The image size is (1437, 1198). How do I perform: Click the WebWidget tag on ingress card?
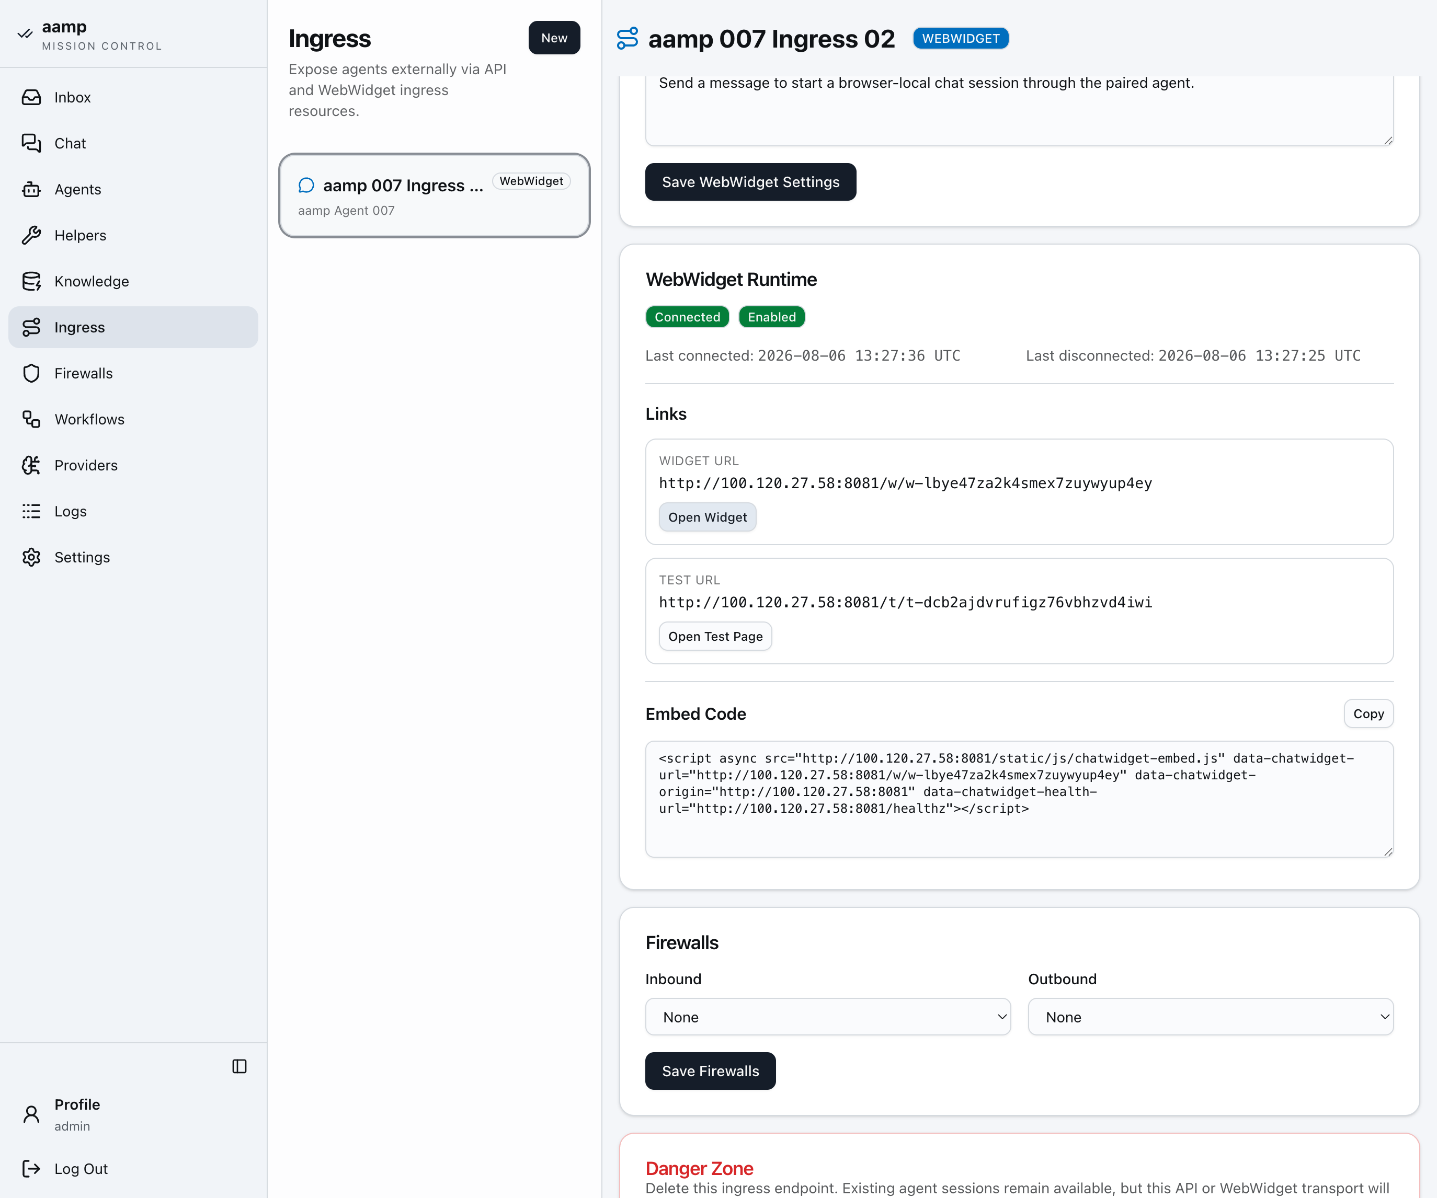(531, 181)
